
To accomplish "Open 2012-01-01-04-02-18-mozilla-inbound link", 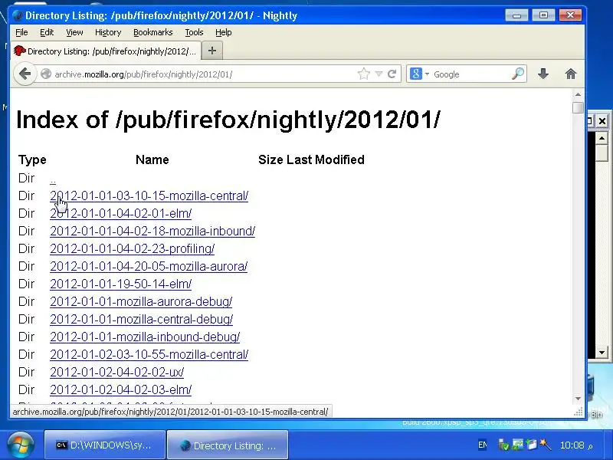I will coord(152,232).
